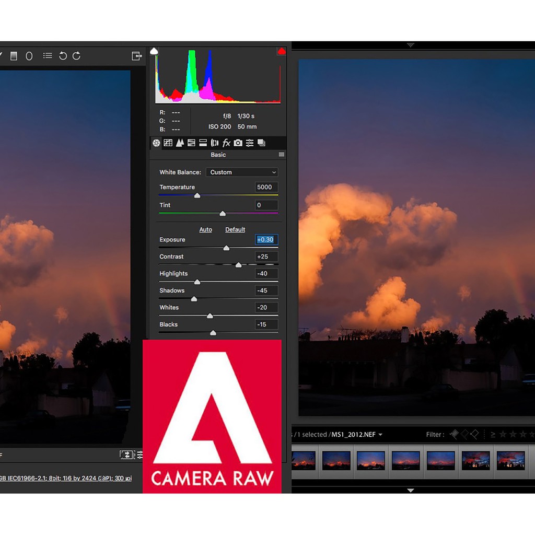Open the Lens Corrections panel tab

click(x=215, y=143)
